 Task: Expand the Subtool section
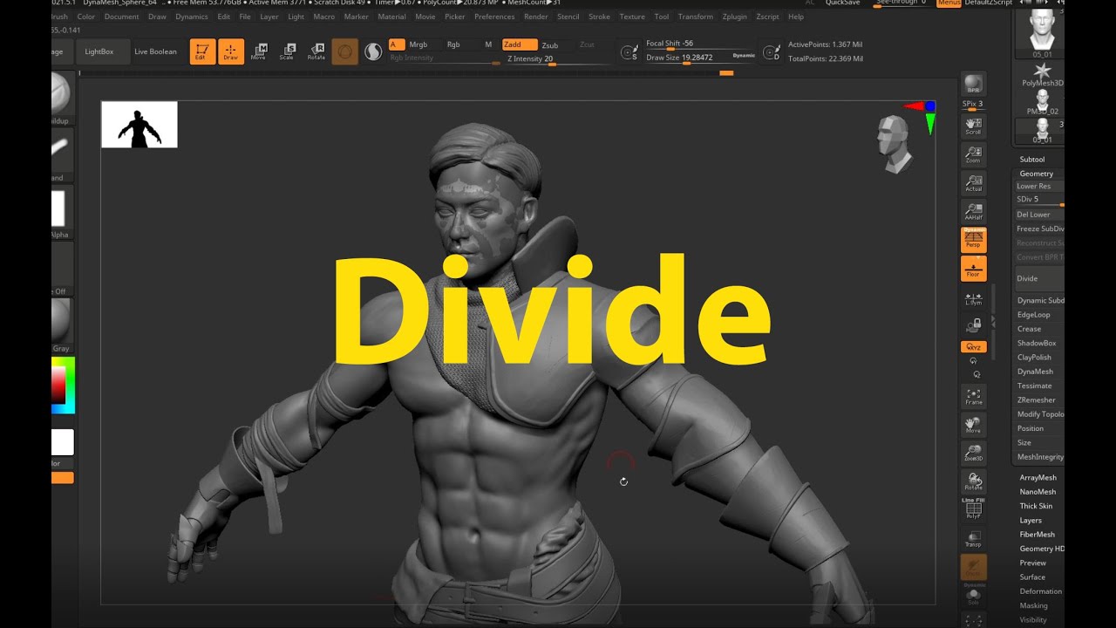1032,160
